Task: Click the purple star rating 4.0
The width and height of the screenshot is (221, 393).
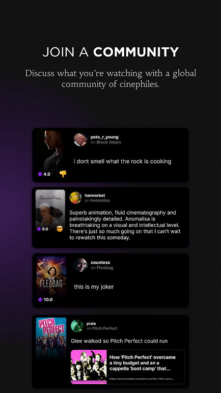Action: 44,174
